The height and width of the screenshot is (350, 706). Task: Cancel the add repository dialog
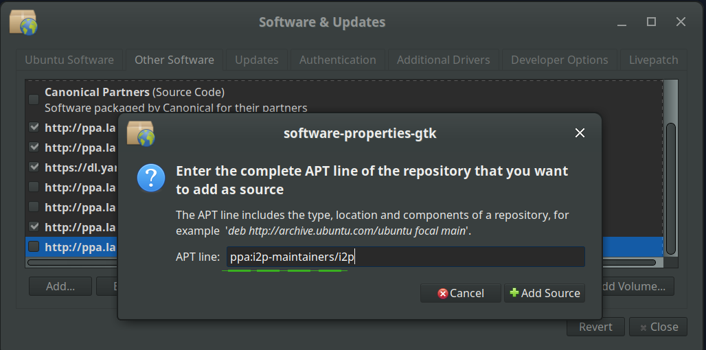point(460,293)
